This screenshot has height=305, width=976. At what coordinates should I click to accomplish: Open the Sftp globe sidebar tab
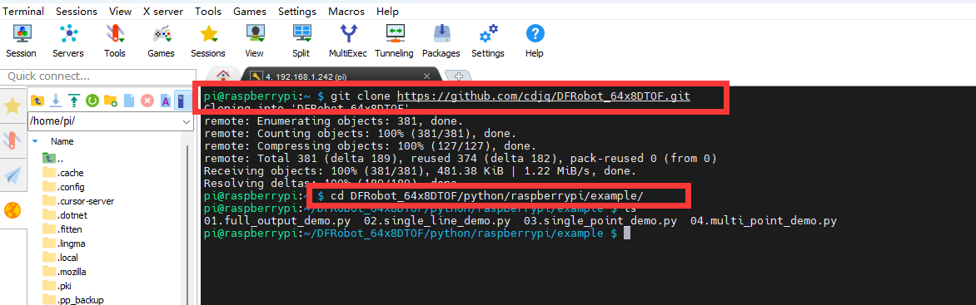pos(12,211)
